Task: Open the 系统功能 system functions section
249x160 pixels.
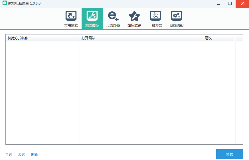Action: point(177,19)
